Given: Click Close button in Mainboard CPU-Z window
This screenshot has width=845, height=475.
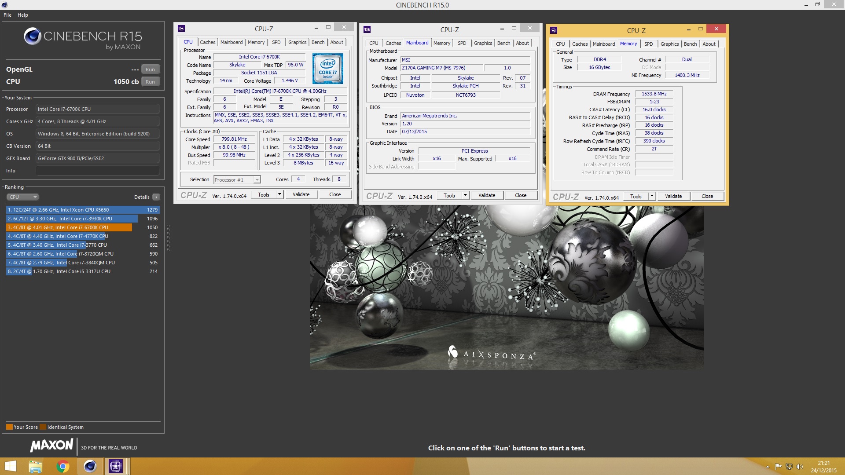Looking at the screenshot, I should click(521, 195).
